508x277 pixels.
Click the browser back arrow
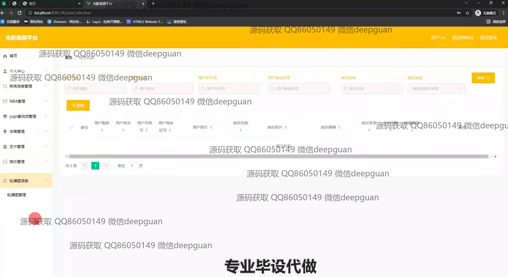pyautogui.click(x=3, y=13)
